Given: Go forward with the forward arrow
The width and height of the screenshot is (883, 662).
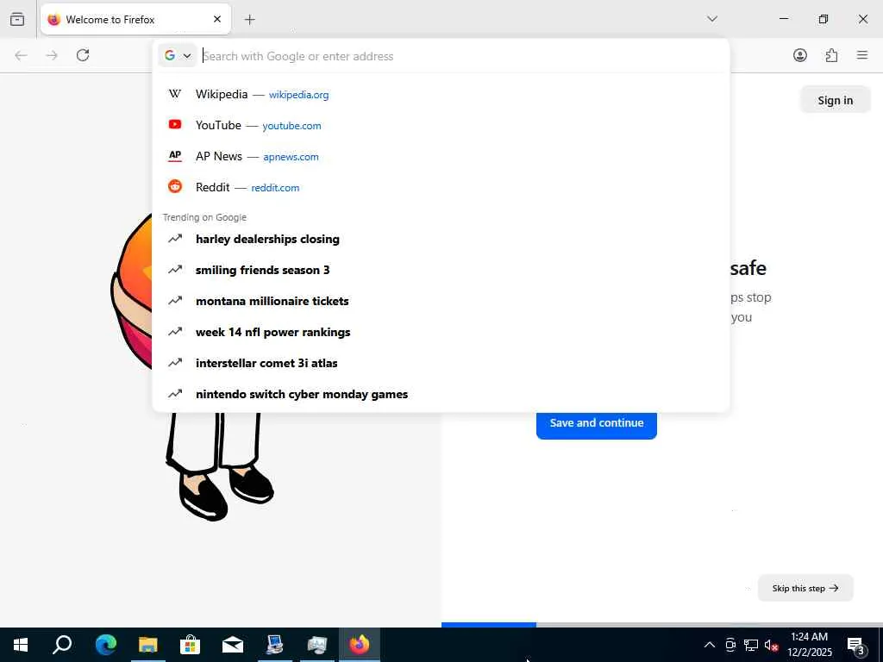Looking at the screenshot, I should point(52,55).
